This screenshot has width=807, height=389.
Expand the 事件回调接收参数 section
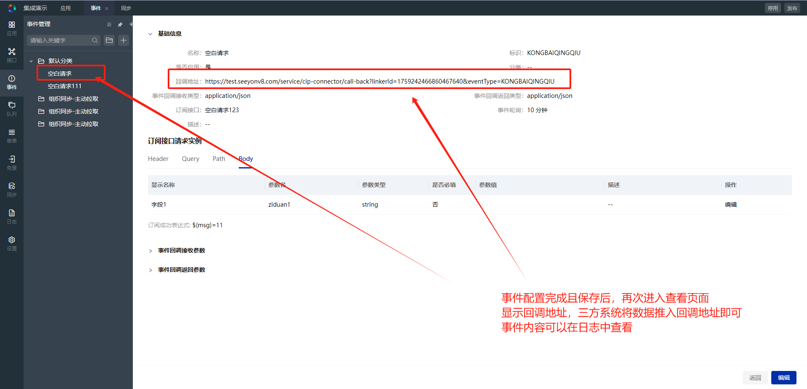pyautogui.click(x=150, y=251)
